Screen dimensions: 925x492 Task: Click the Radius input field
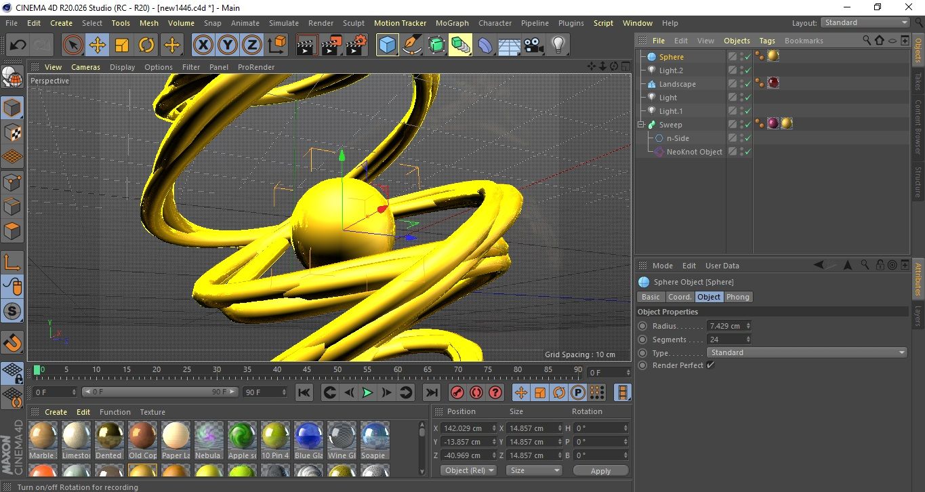pos(725,326)
